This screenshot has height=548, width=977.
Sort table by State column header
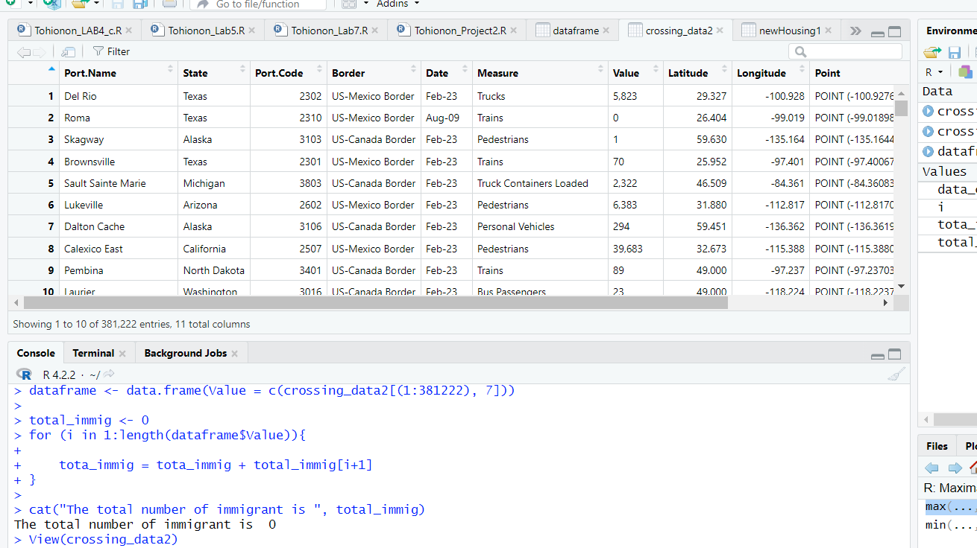tap(214, 73)
